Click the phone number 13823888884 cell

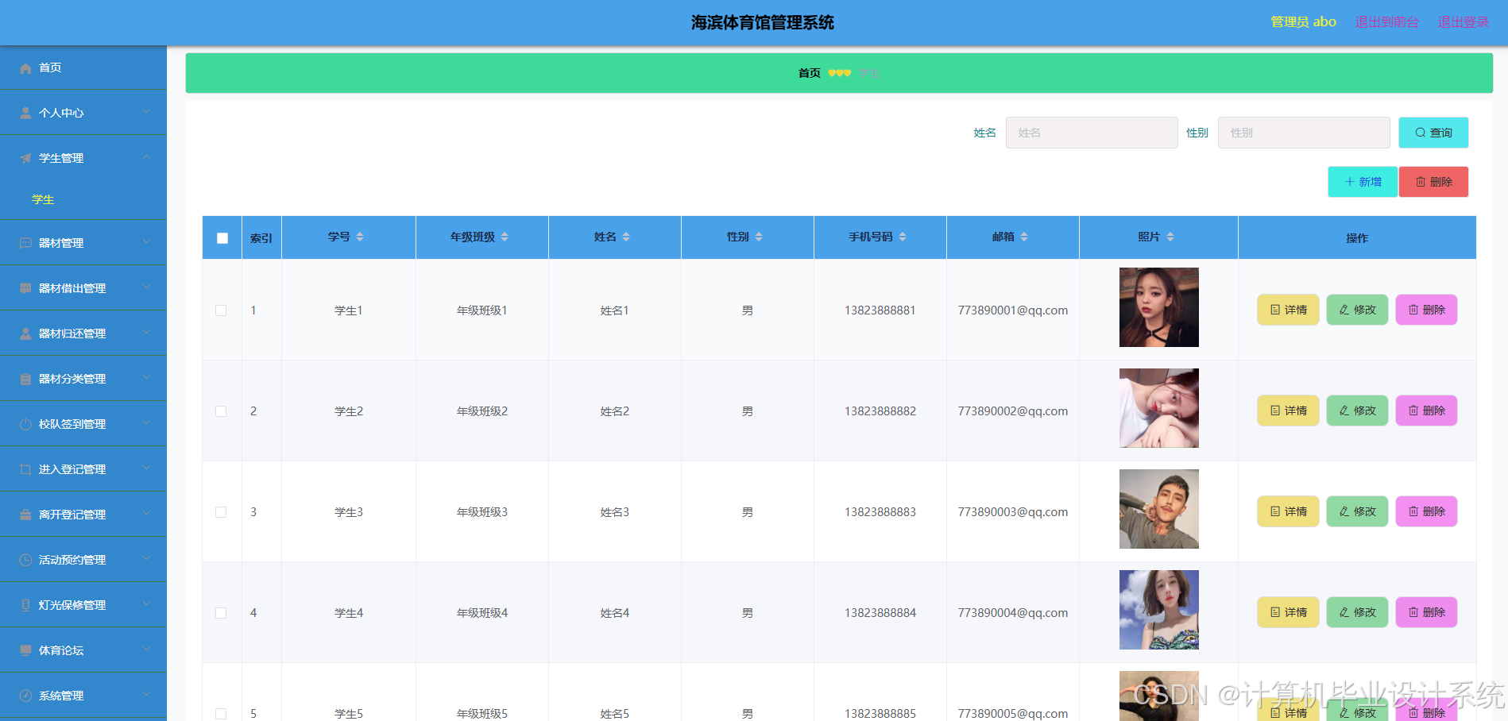tap(880, 613)
